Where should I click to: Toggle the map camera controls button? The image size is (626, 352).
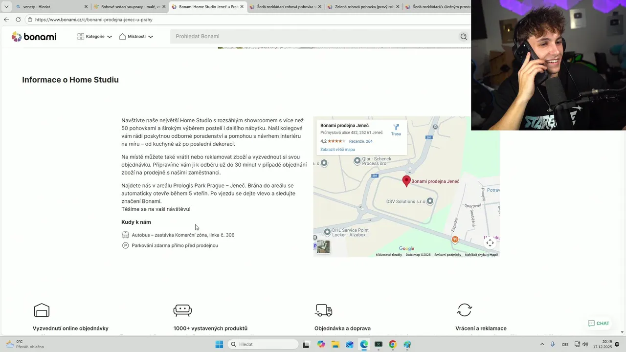point(490,243)
